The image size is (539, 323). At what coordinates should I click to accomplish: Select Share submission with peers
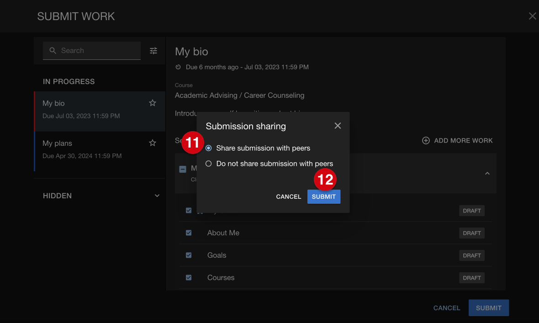(208, 148)
